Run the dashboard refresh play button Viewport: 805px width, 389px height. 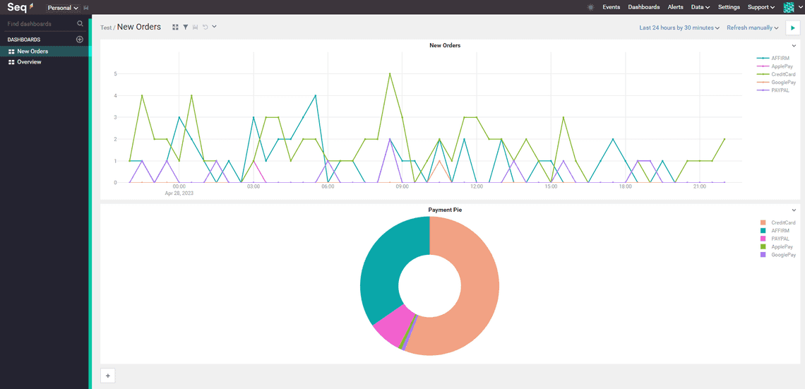coord(792,28)
